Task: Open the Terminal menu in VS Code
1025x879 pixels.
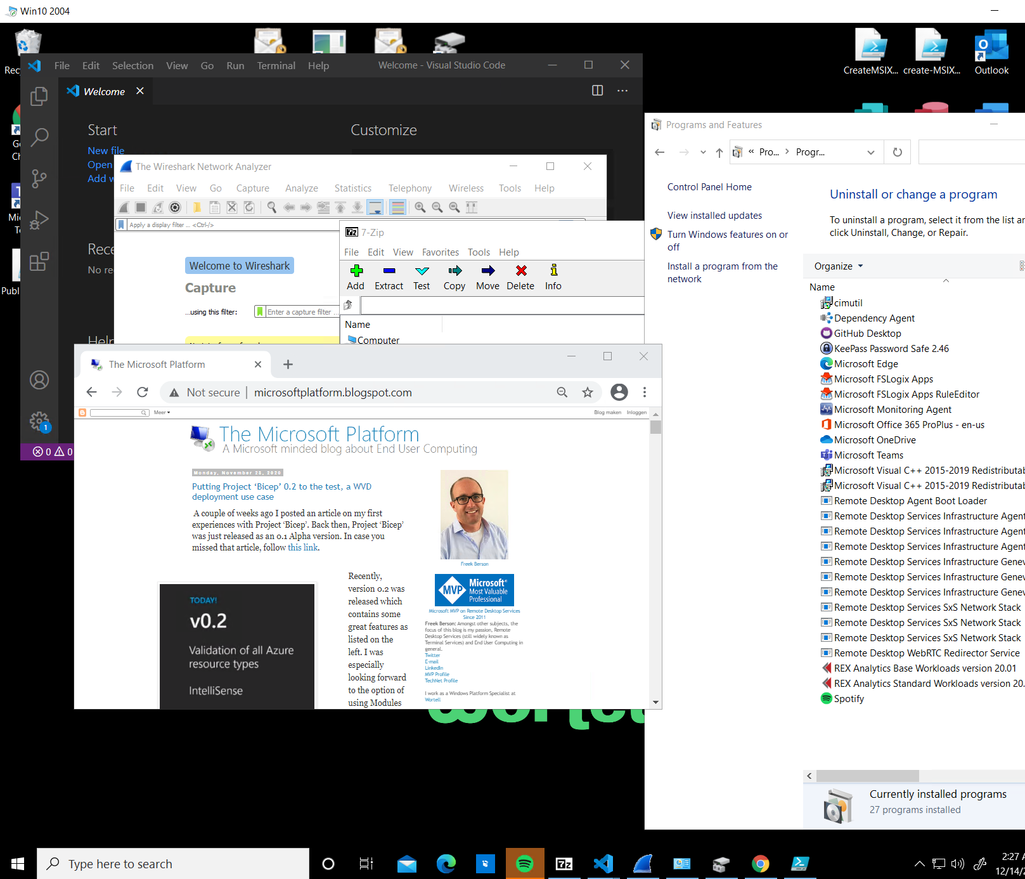Action: point(276,65)
